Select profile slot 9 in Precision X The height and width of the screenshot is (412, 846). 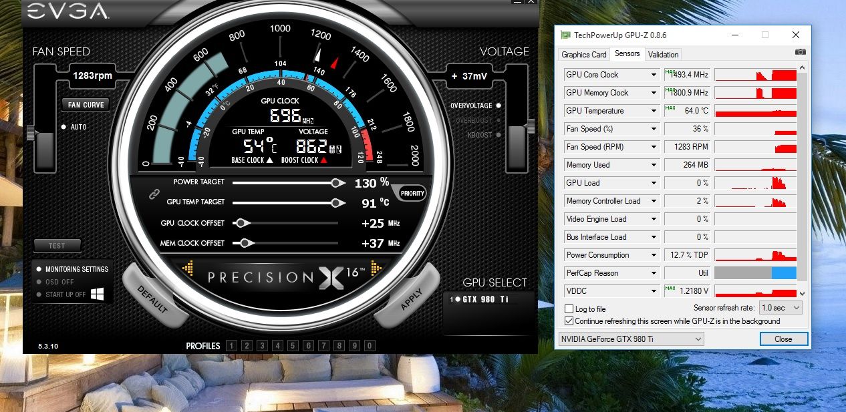355,345
